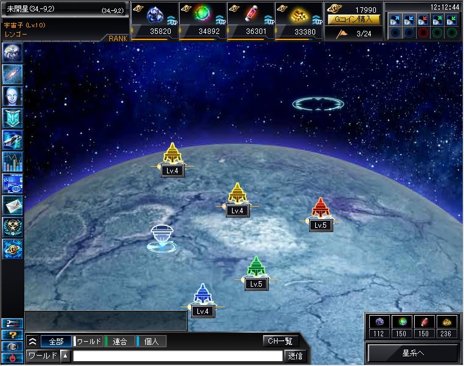Open the wrench settings icon
Viewport: 464px width, 366px height.
(x=12, y=324)
